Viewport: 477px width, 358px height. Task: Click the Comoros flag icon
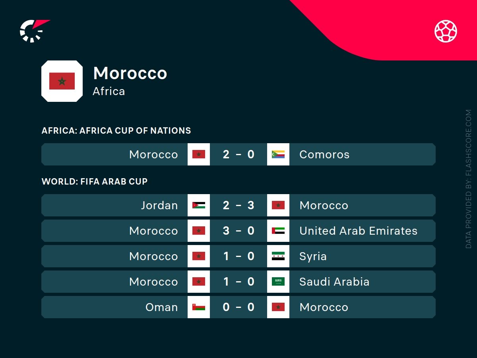coord(278,154)
